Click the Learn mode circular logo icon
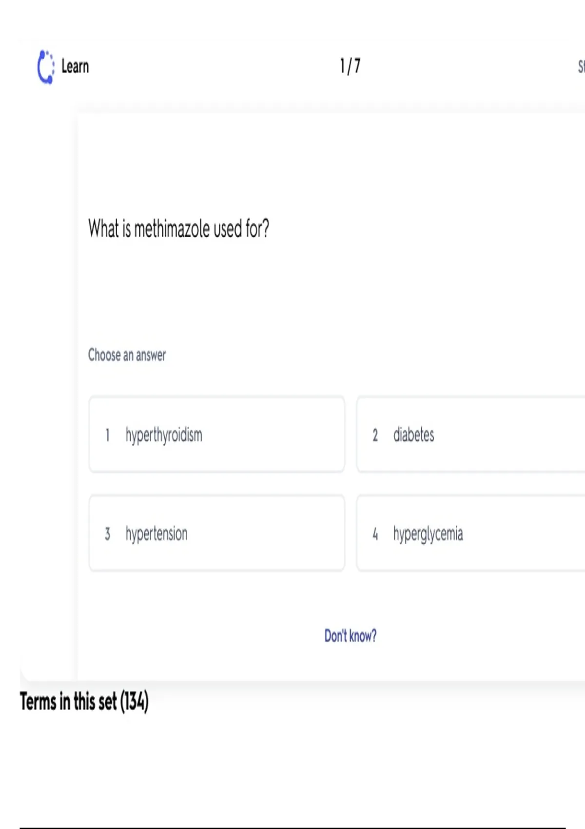 click(x=46, y=67)
